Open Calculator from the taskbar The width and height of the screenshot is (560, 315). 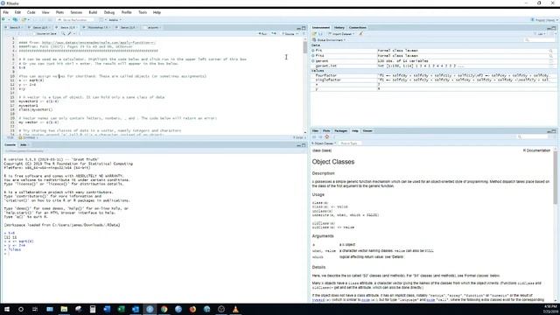pos(93,309)
